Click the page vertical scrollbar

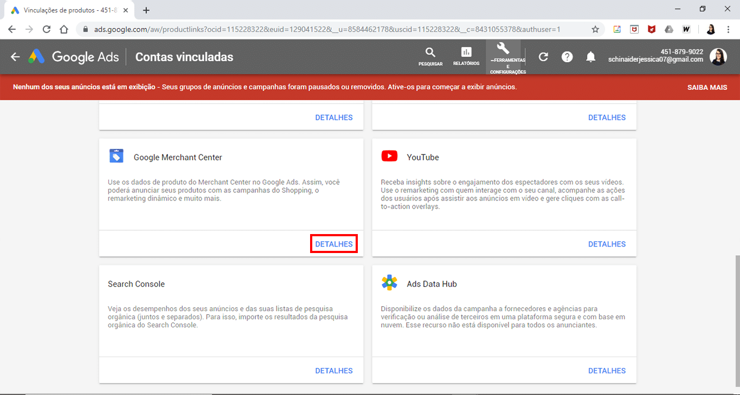coord(737,320)
